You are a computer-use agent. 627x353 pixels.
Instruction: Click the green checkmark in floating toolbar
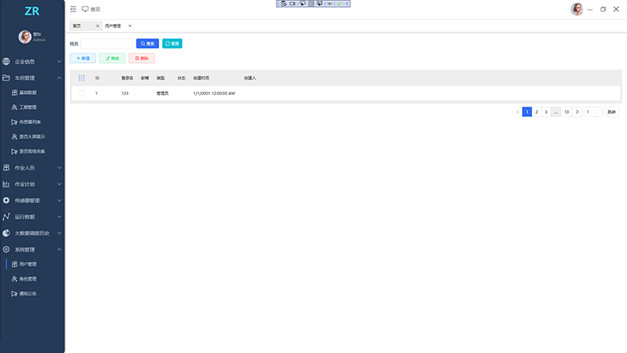[339, 4]
